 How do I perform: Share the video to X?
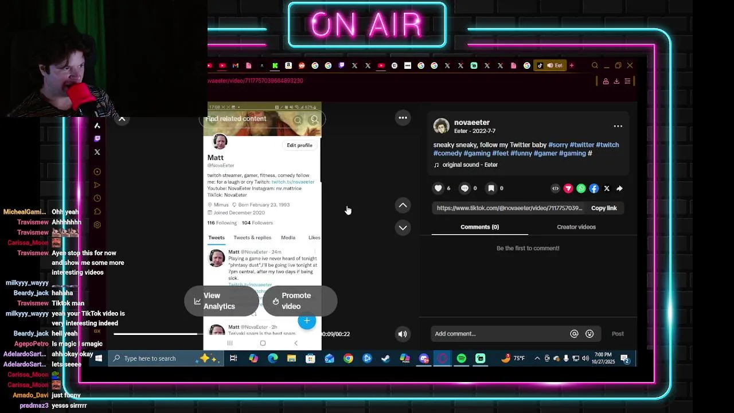point(607,188)
